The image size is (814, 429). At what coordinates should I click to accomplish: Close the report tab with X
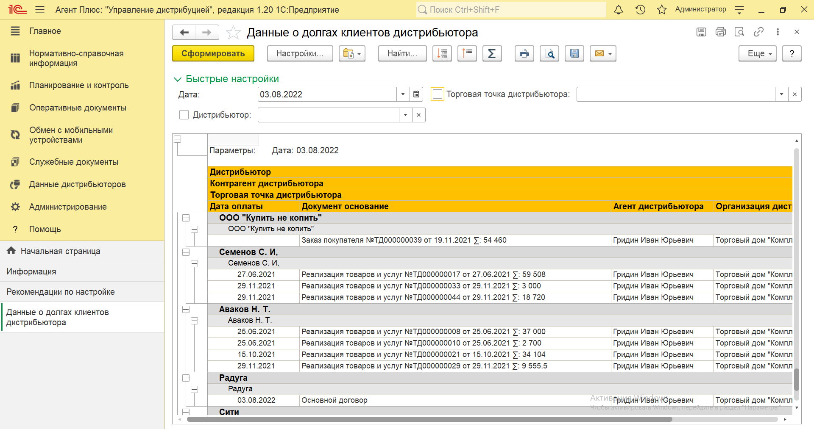(797, 32)
